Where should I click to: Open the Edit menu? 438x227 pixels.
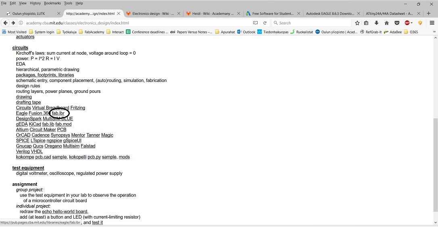pos(13,3)
